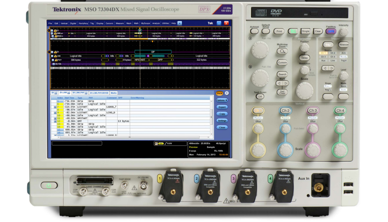
Task: Click the trigger source left arrow
Action: click(325, 68)
